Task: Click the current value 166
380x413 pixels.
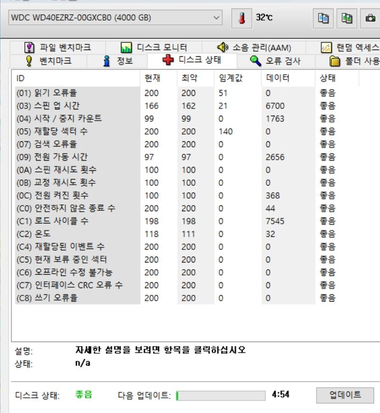Action: (151, 106)
